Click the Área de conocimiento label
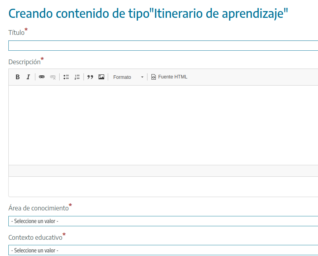 pyautogui.click(x=38, y=208)
